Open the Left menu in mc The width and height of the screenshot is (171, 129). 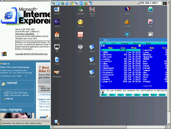[104, 43]
